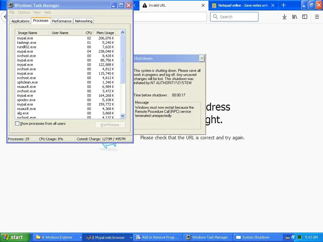
Task: Click into the browser Search field
Action: pos(234,17)
